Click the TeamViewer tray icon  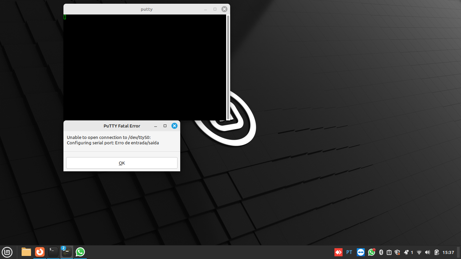point(361,252)
